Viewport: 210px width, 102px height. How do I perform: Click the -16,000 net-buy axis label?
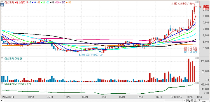pyautogui.click(x=205, y=89)
